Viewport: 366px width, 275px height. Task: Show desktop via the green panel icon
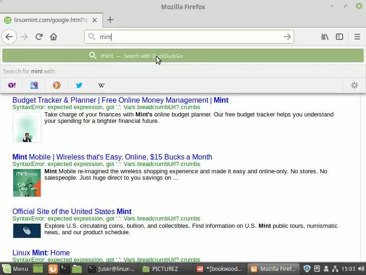point(38,269)
